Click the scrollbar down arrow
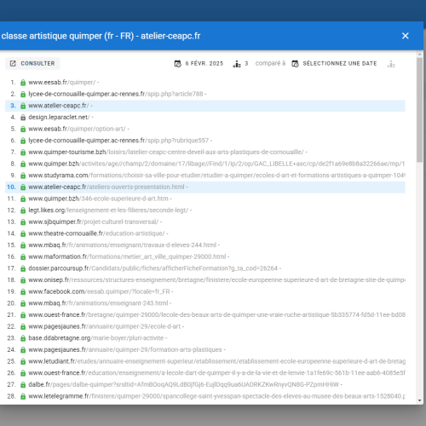Screen dimensions: 426x426 (x=420, y=400)
